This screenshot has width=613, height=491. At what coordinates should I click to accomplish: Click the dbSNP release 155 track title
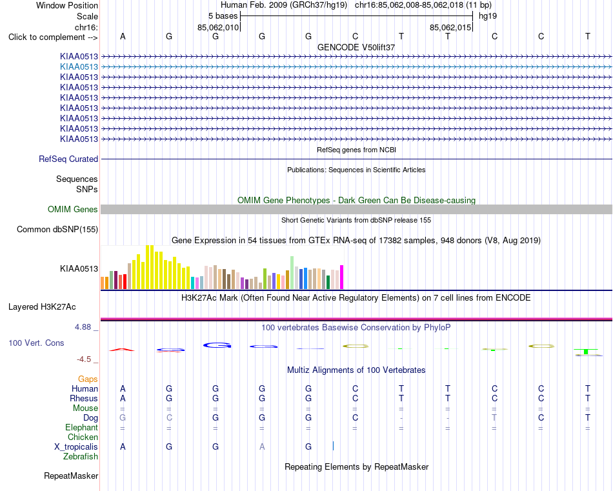(x=356, y=220)
